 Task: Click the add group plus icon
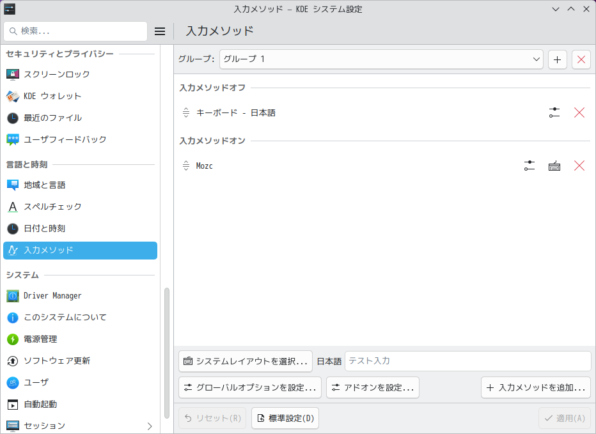click(557, 59)
